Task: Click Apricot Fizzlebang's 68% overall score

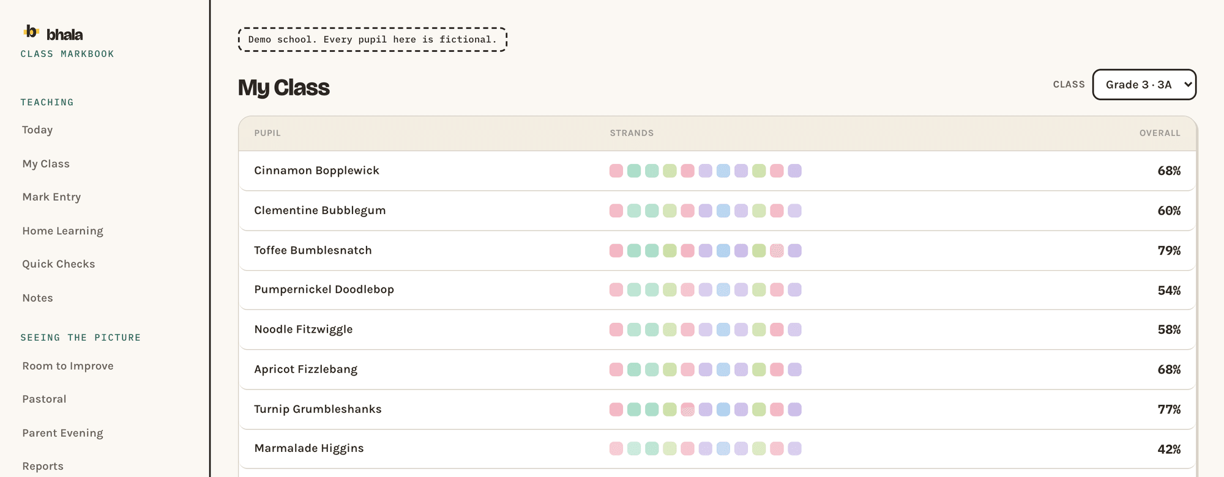Action: [1169, 370]
